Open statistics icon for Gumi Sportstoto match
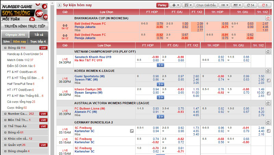The width and height of the screenshot is (274, 155). pos(268,80)
